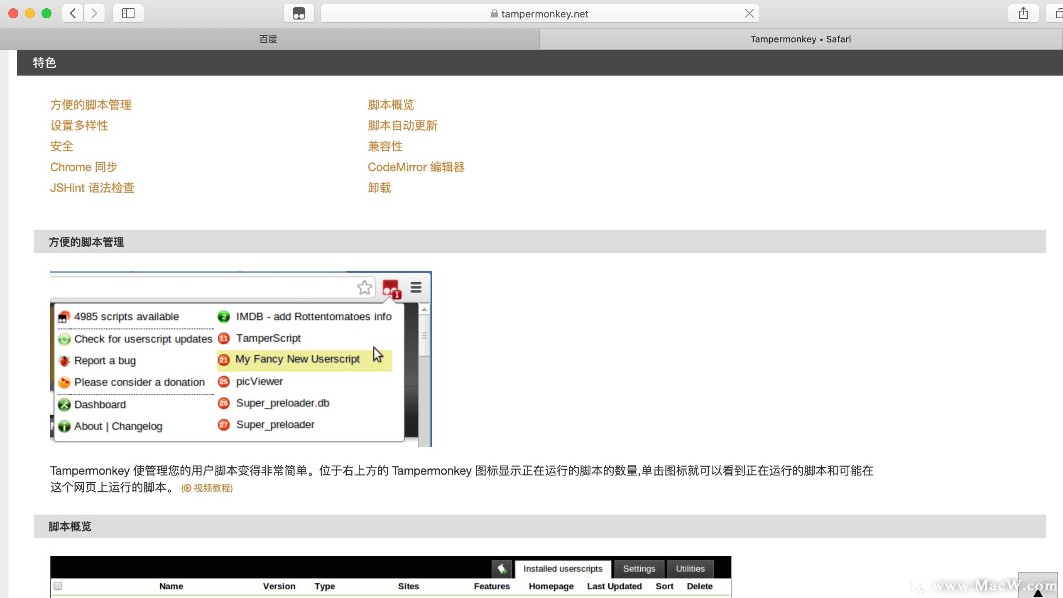
Task: Open the 脚本概览 link
Action: coord(391,105)
